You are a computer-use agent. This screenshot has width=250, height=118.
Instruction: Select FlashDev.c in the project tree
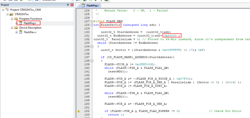point(30,32)
